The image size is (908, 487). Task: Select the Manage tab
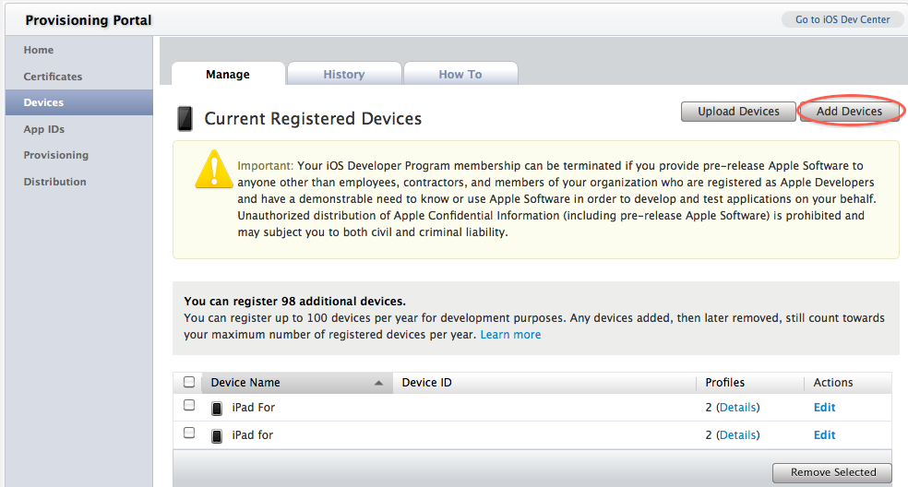tap(228, 74)
